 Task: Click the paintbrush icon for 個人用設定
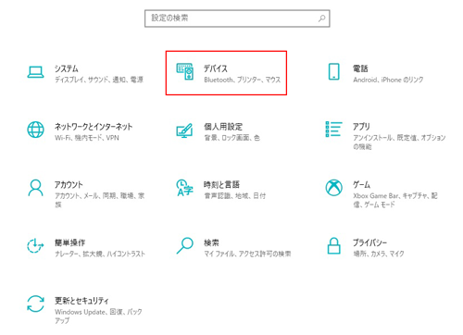point(184,130)
